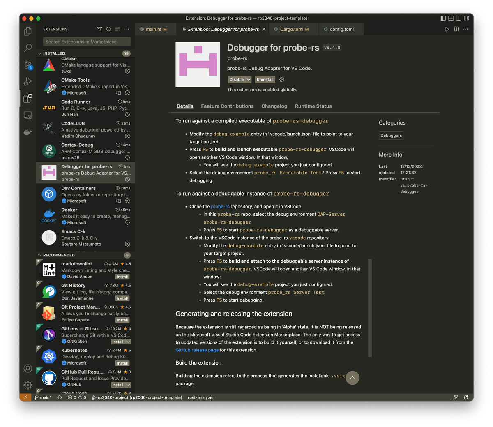Image resolution: width=493 pixels, height=427 pixels.
Task: Switch to the Changelog tab
Action: (274, 106)
